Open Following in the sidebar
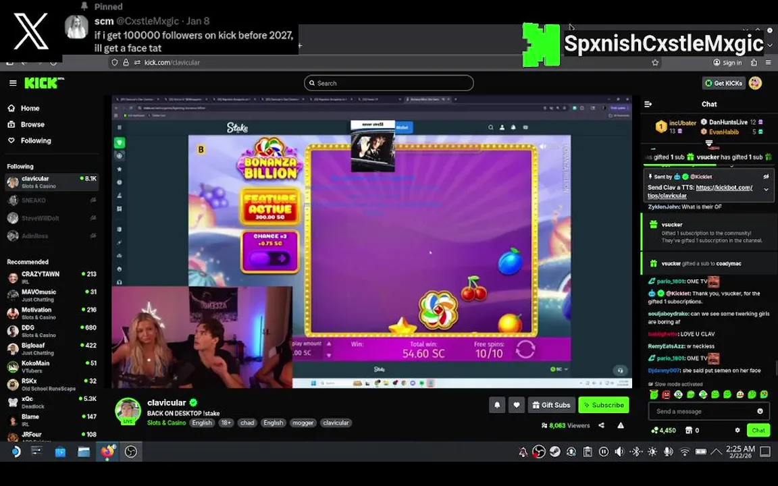This screenshot has height=486, width=778. pyautogui.click(x=30, y=141)
